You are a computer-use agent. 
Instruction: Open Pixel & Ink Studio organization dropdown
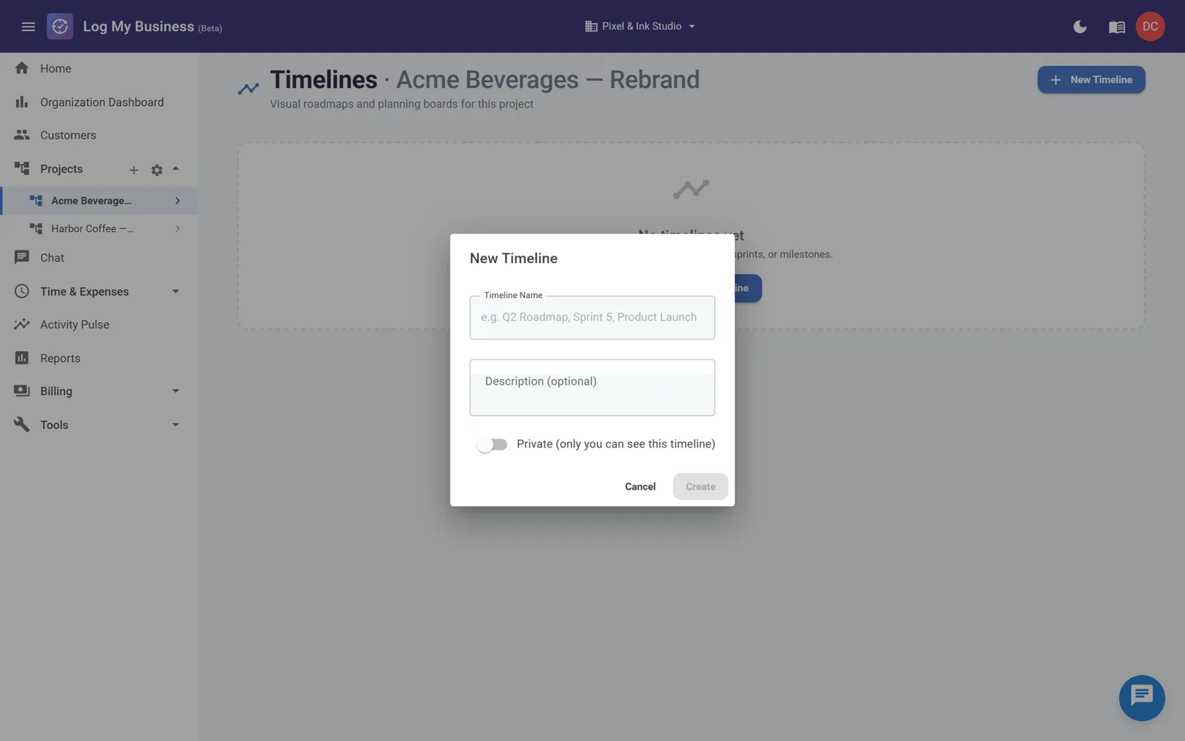pyautogui.click(x=640, y=27)
